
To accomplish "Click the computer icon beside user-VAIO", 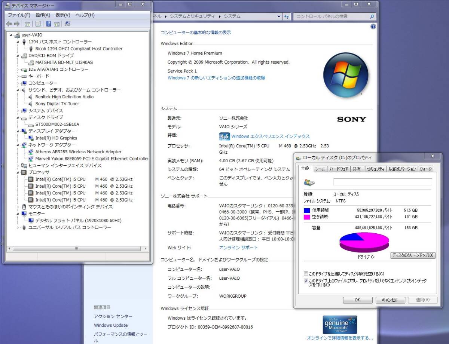I will click(x=17, y=35).
